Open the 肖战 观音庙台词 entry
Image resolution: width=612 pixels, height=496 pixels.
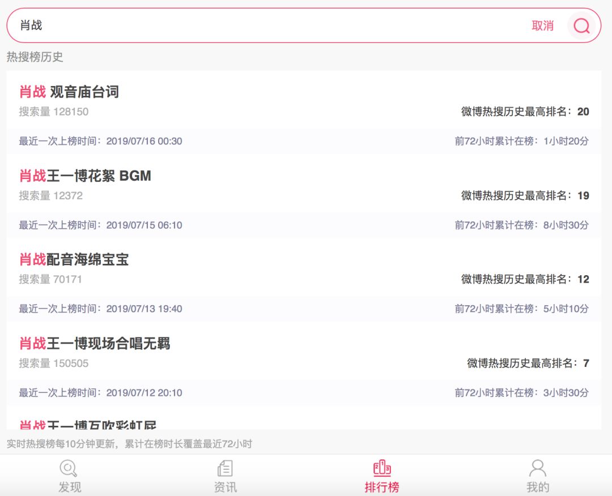pyautogui.click(x=69, y=92)
